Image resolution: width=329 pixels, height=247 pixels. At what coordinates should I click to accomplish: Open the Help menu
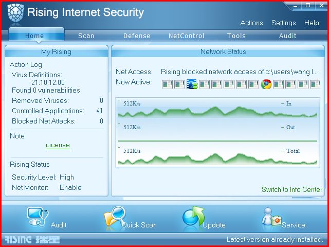312,23
